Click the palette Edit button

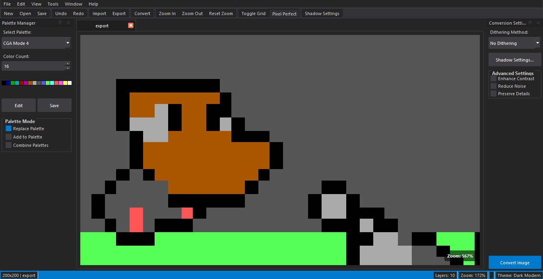pyautogui.click(x=19, y=105)
